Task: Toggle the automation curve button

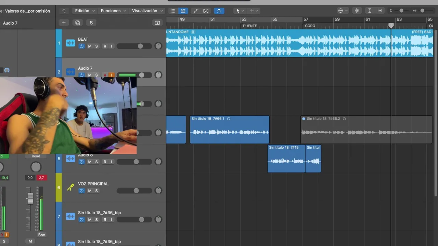Action: (x=196, y=11)
